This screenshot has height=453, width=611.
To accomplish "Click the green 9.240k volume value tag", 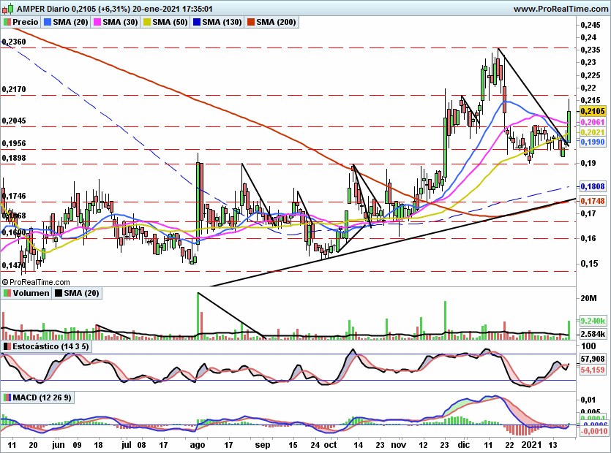I will tap(593, 321).
